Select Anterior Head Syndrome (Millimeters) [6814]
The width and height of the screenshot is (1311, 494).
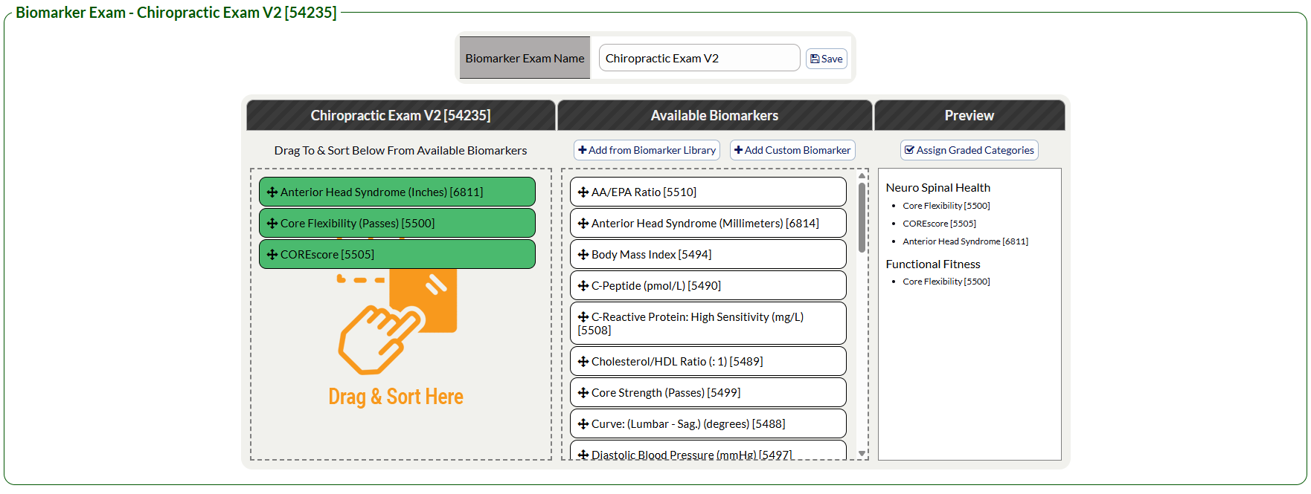(708, 223)
